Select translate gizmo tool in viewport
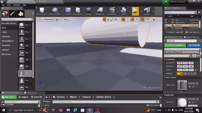202x113 pixels. (x=104, y=19)
